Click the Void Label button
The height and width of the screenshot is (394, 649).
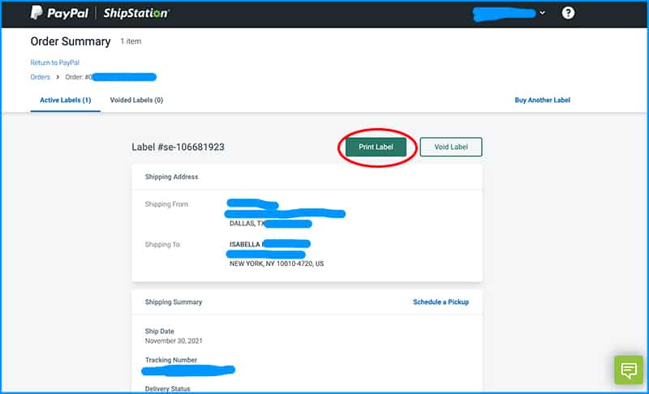(451, 147)
